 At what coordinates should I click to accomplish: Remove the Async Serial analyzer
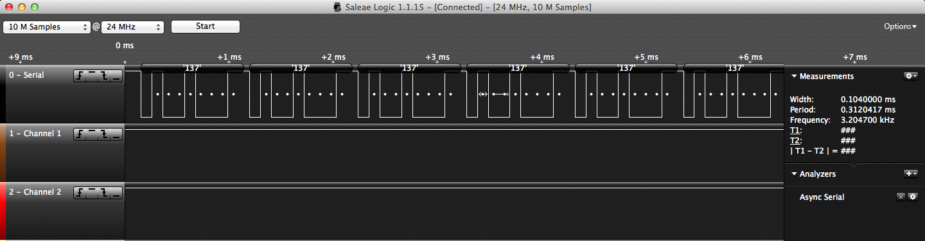(901, 197)
